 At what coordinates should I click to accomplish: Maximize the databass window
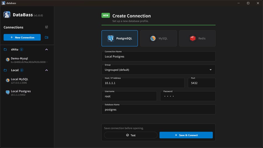tap(248, 3)
